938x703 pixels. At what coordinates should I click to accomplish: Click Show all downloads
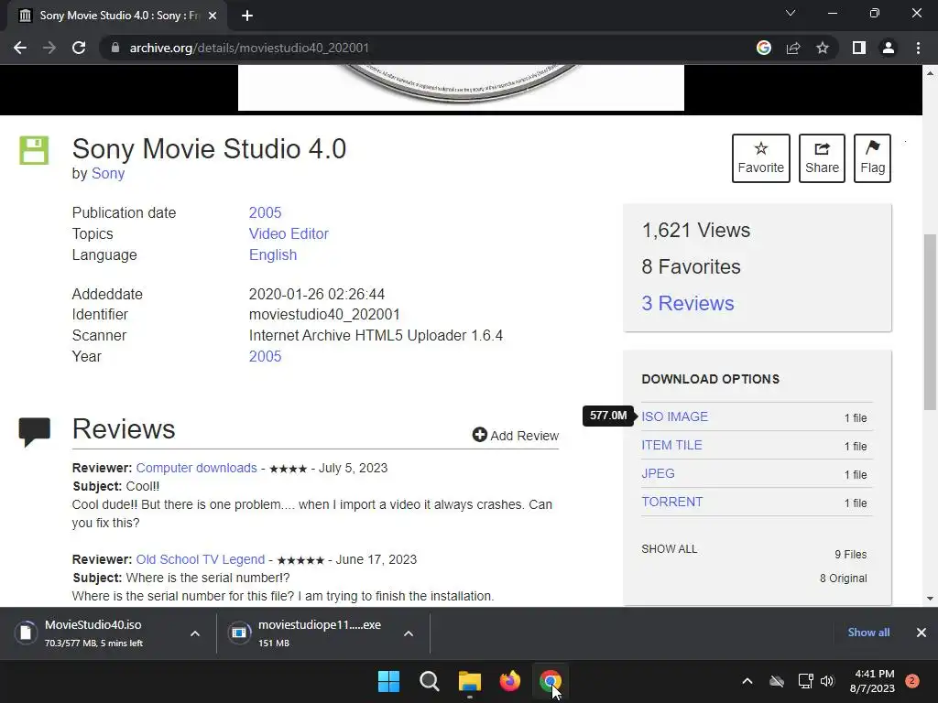point(868,633)
